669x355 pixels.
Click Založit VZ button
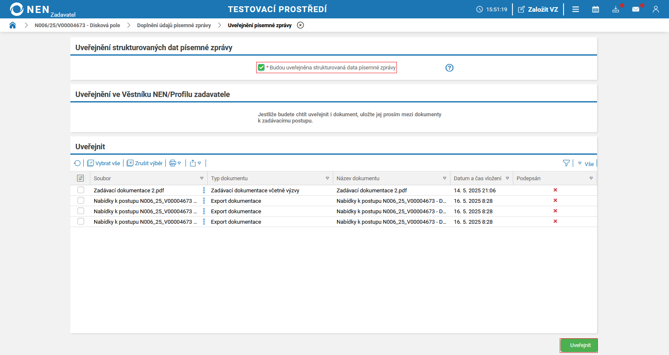point(538,9)
